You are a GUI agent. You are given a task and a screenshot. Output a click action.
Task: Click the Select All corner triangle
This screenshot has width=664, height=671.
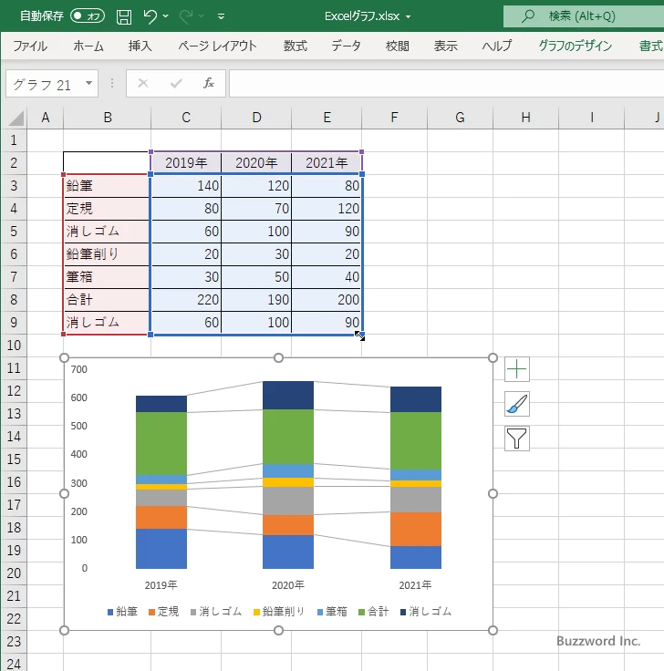coord(15,118)
